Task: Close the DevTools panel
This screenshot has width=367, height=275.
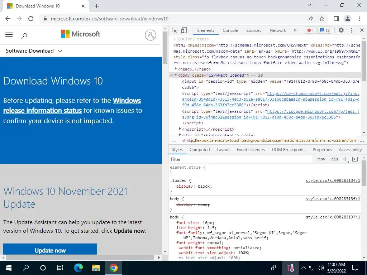Action: tap(362, 30)
